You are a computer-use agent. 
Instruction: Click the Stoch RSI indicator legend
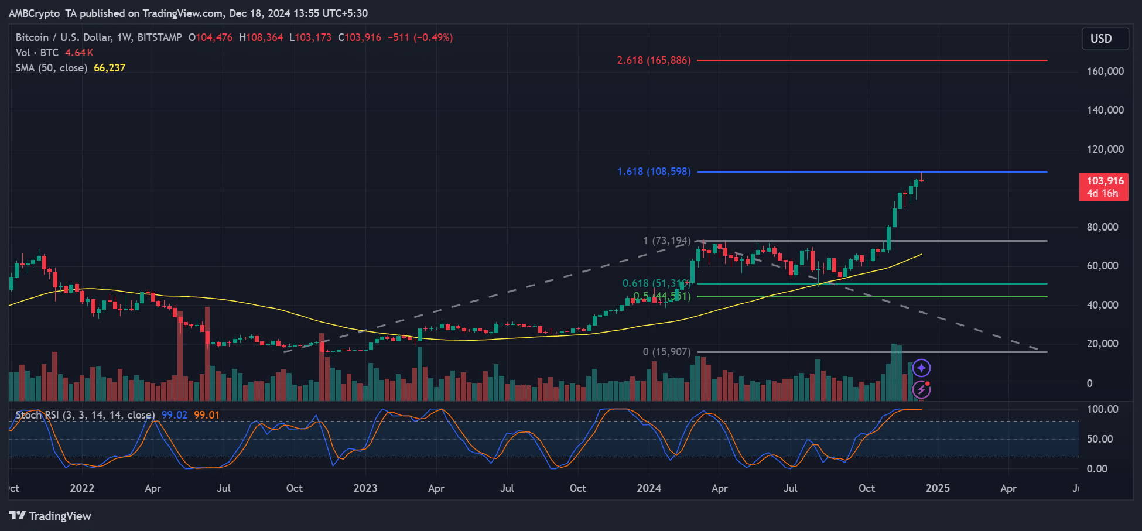(x=85, y=415)
